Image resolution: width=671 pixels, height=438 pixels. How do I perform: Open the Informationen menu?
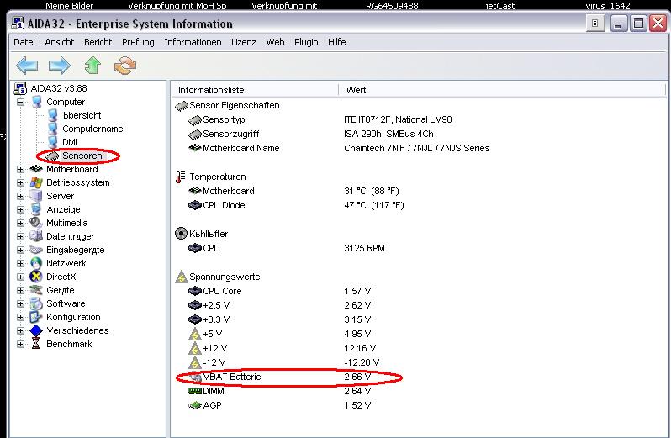coord(193,42)
